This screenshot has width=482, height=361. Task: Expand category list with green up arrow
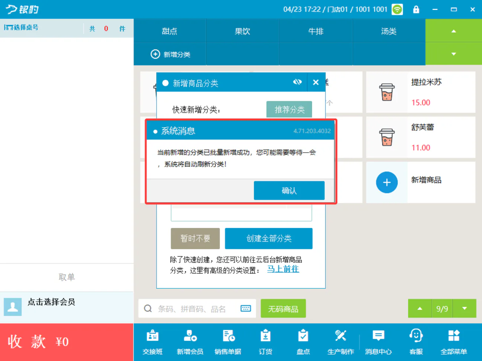(454, 31)
